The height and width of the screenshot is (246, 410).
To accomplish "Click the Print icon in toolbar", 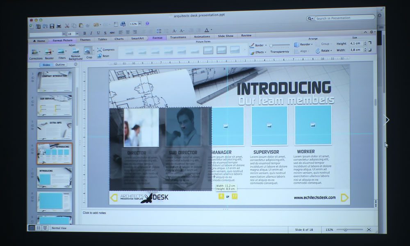I will pos(59,26).
